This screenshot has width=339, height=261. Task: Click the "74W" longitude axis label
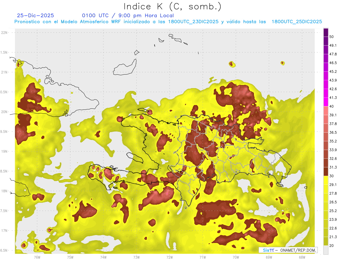(103, 257)
